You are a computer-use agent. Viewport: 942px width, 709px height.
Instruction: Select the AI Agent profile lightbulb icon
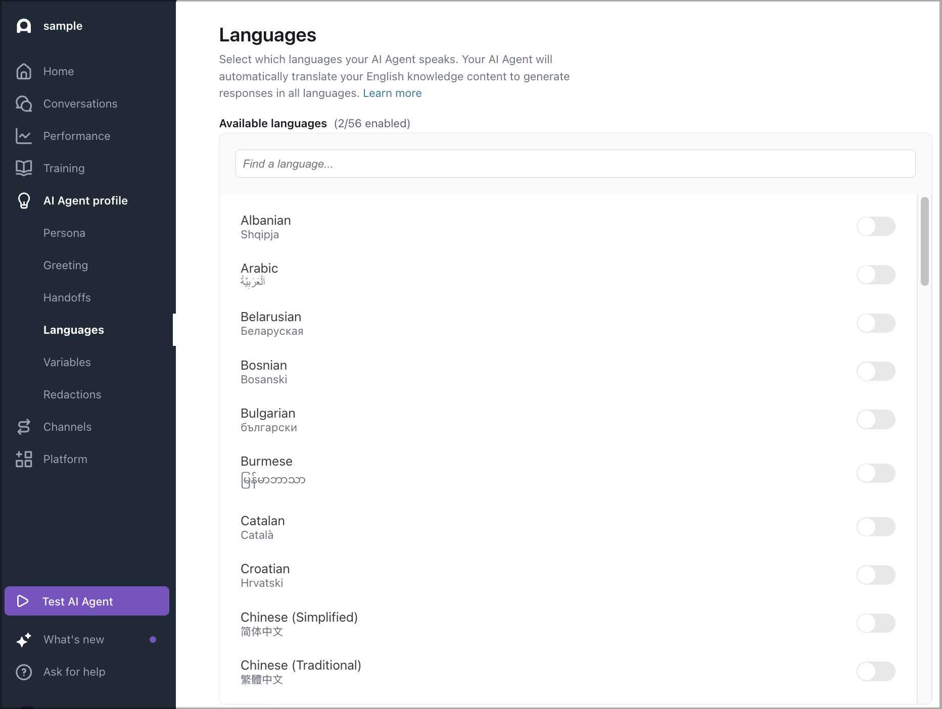23,200
